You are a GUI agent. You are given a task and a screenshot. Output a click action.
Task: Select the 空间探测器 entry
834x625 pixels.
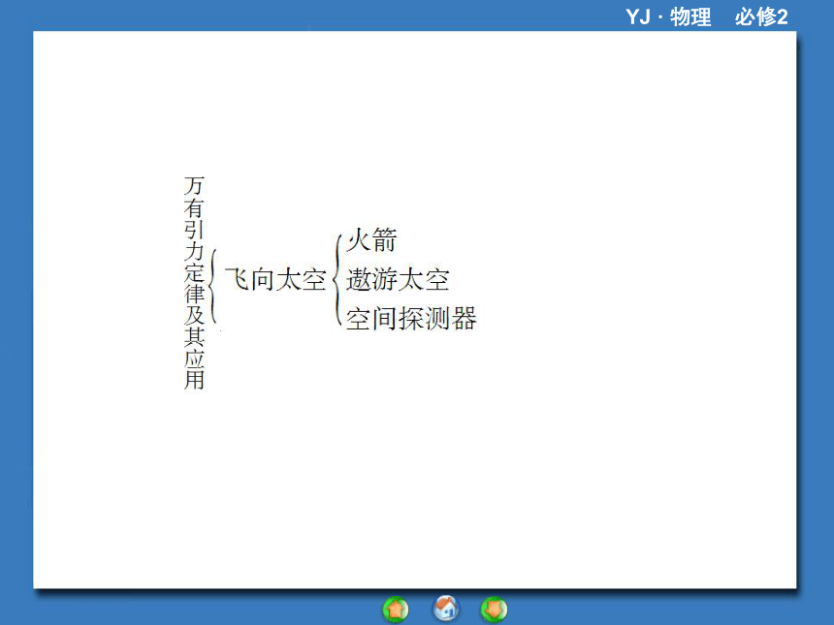(x=410, y=319)
